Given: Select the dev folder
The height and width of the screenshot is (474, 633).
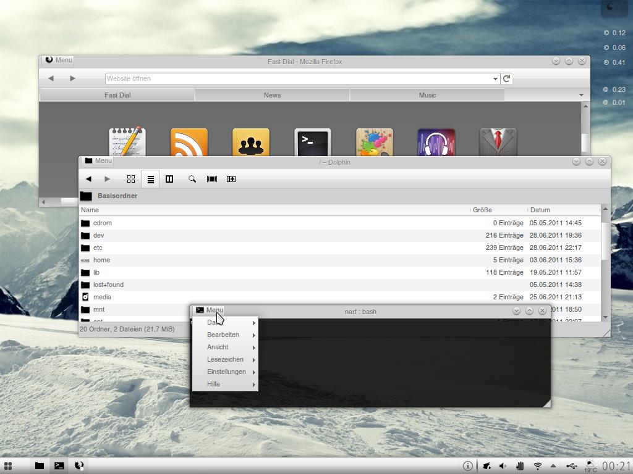Looking at the screenshot, I should (x=340, y=235).
